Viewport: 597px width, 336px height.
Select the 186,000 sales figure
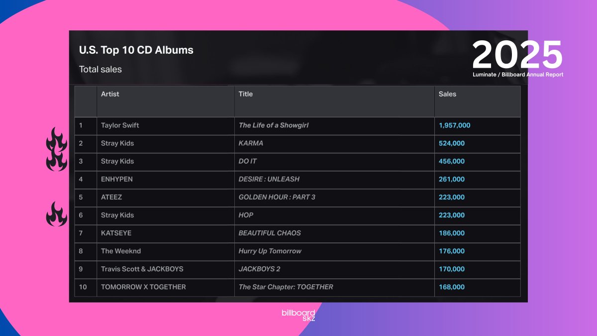tap(452, 233)
